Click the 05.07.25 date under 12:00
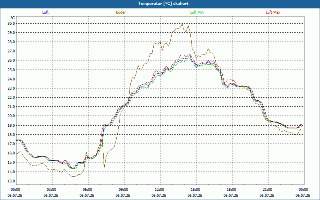Screen dimensions: 320x200 [x=158, y=196]
